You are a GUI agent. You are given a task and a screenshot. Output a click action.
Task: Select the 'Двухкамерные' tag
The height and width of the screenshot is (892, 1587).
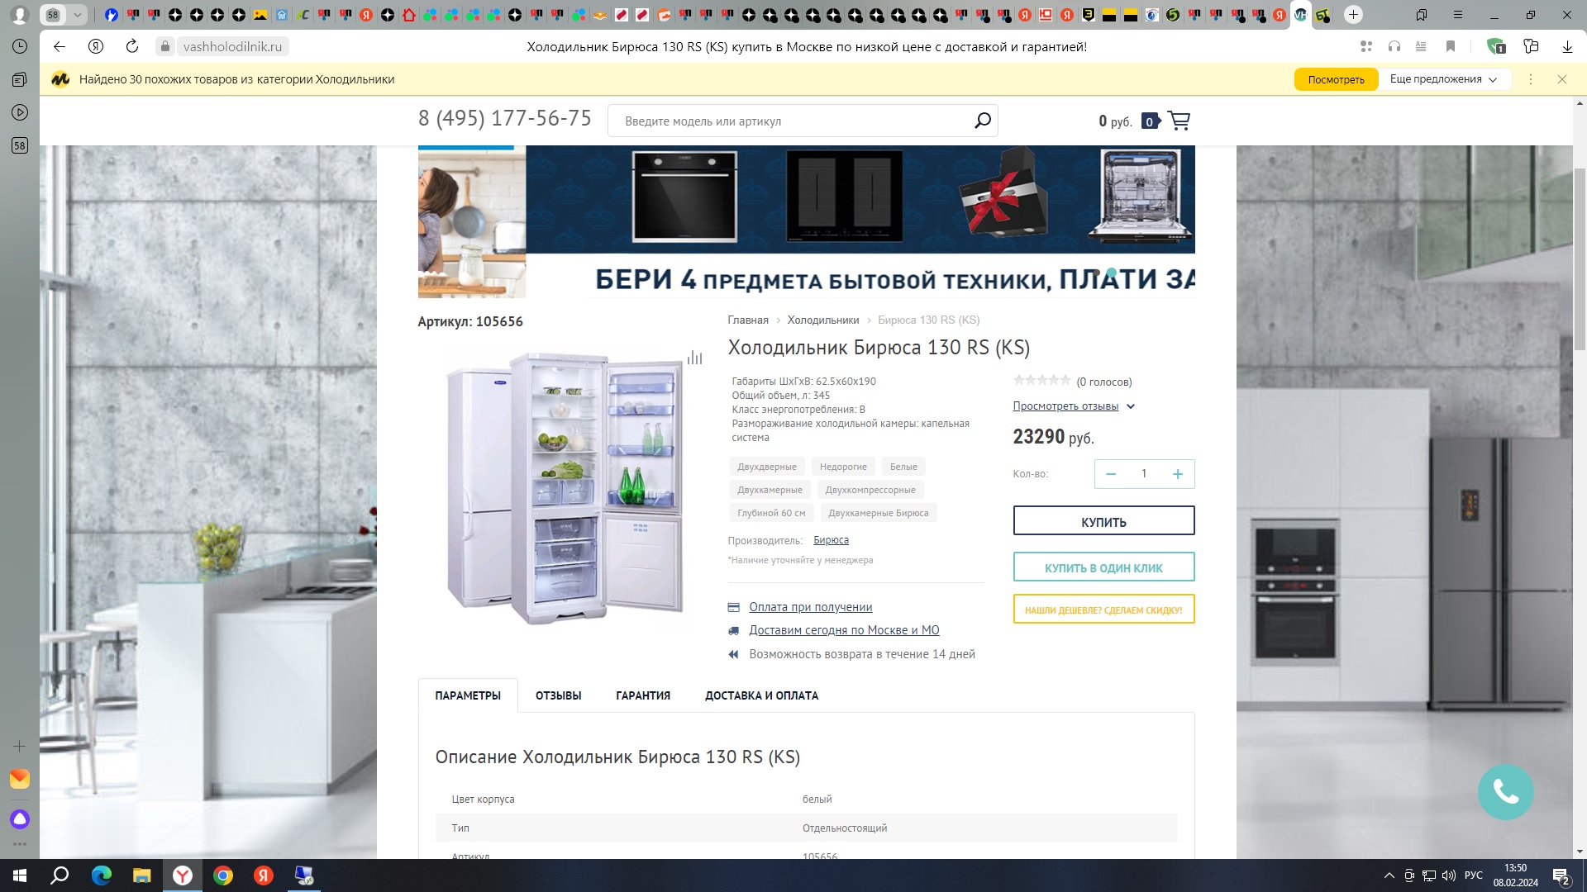click(x=770, y=490)
